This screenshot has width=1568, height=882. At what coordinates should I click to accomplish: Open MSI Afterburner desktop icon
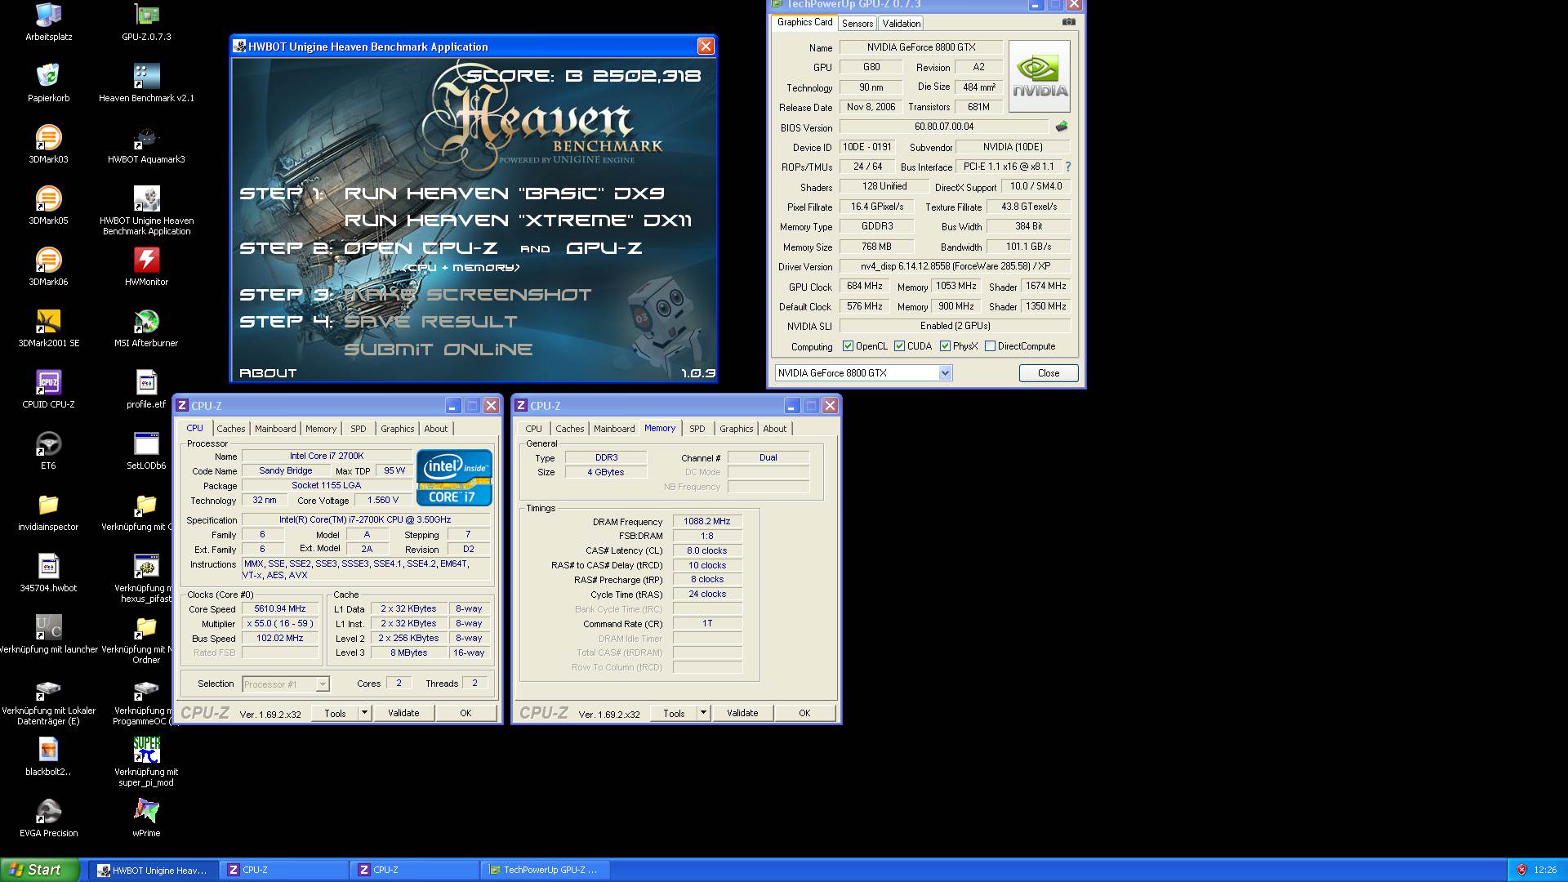(146, 327)
